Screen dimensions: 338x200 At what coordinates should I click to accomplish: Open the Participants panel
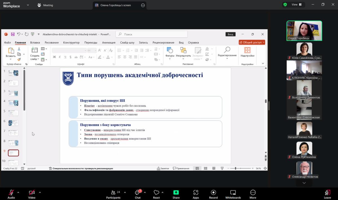click(x=113, y=193)
